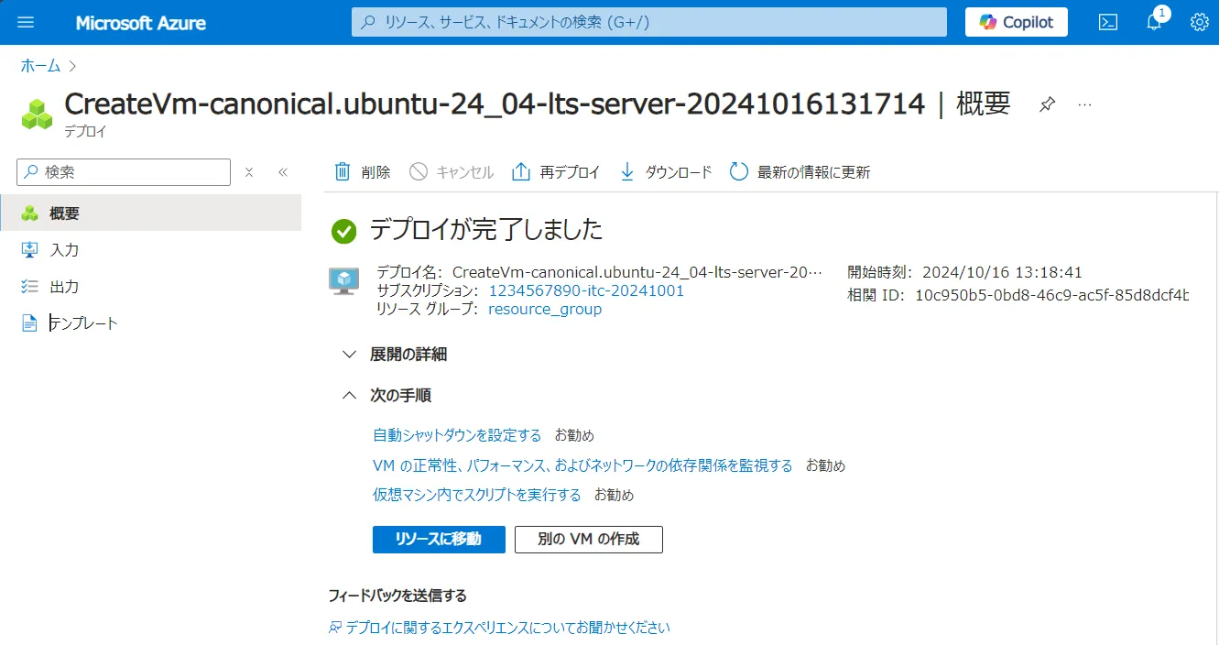Collapse the left sidebar with double chevron

(283, 172)
